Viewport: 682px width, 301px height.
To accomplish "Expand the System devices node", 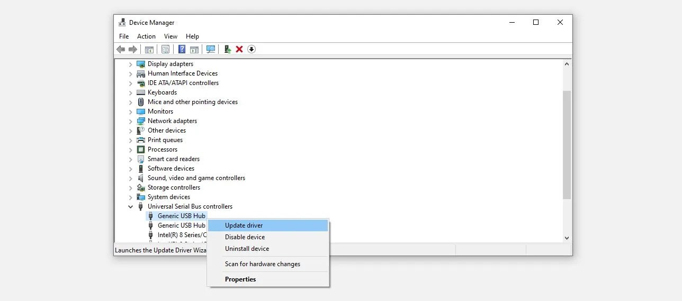I will [x=131, y=197].
